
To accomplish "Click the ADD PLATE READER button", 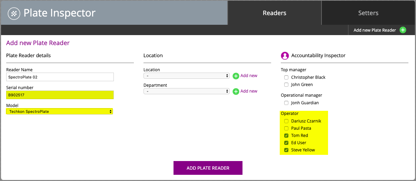I will [208, 168].
